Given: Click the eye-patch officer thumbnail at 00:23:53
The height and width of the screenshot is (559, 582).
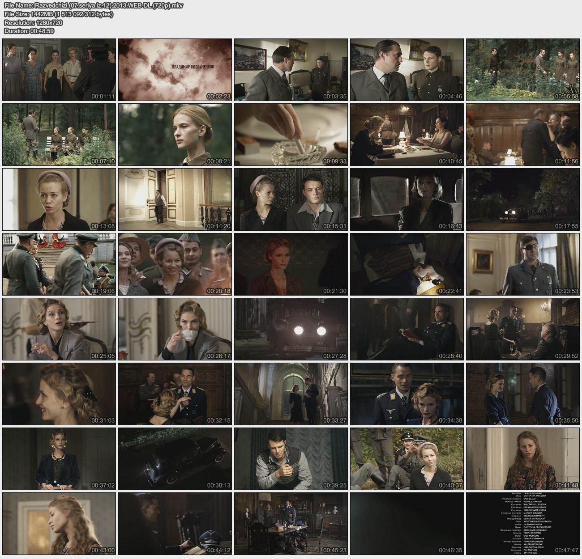Looking at the screenshot, I should point(522,264).
